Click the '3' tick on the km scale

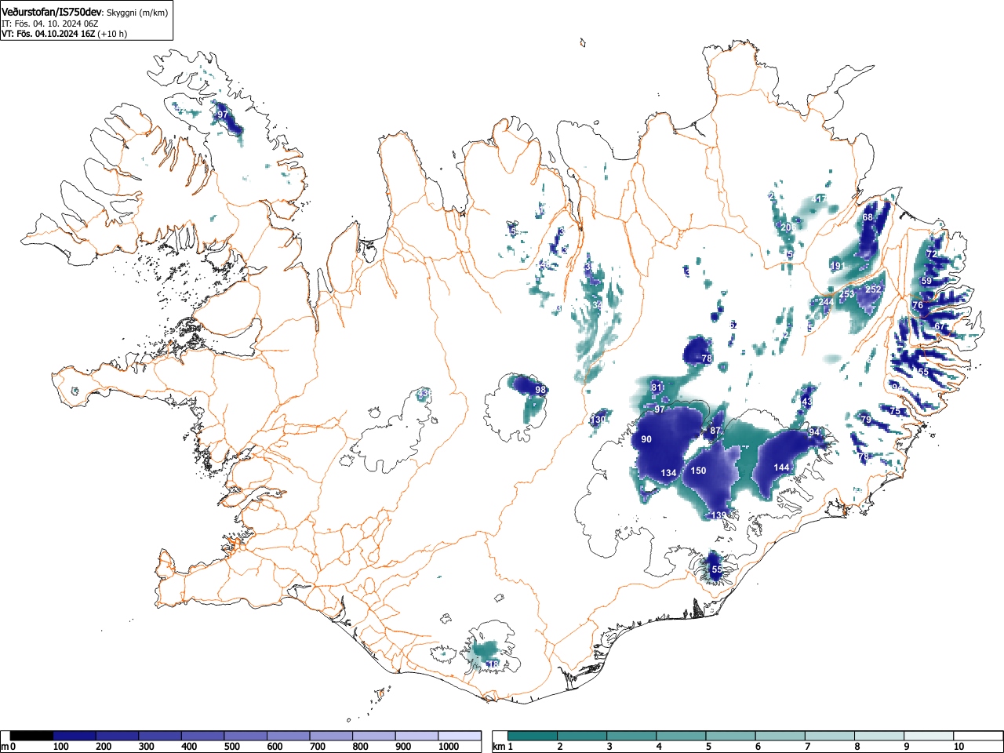click(x=609, y=747)
